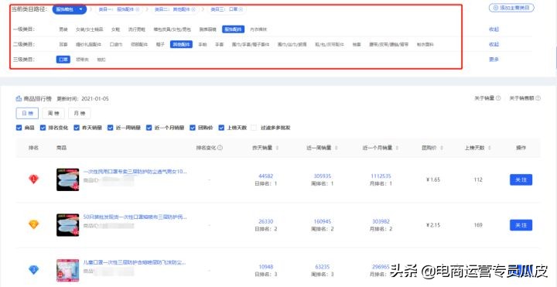Open the 服饰箱包 category dropdown
This screenshot has width=557, height=287.
[70, 9]
